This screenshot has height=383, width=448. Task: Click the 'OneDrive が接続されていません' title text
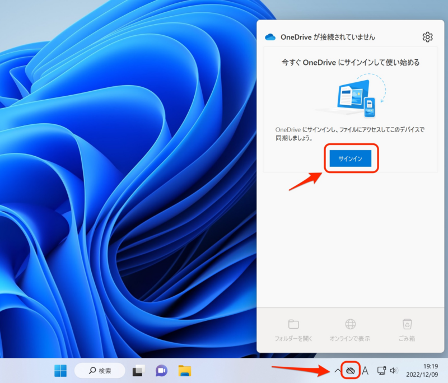click(x=328, y=37)
